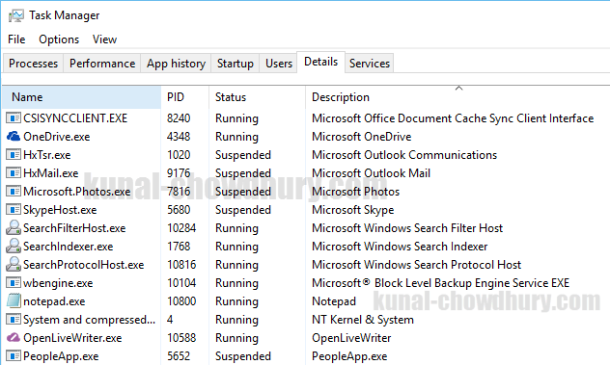
Task: Click the SkypeHost.exe name text
Action: (60, 210)
